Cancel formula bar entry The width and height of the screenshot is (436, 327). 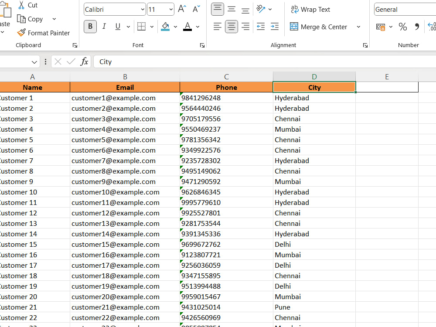(x=58, y=61)
